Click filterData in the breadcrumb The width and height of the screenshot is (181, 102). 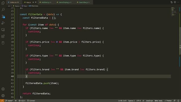(x=35, y=6)
